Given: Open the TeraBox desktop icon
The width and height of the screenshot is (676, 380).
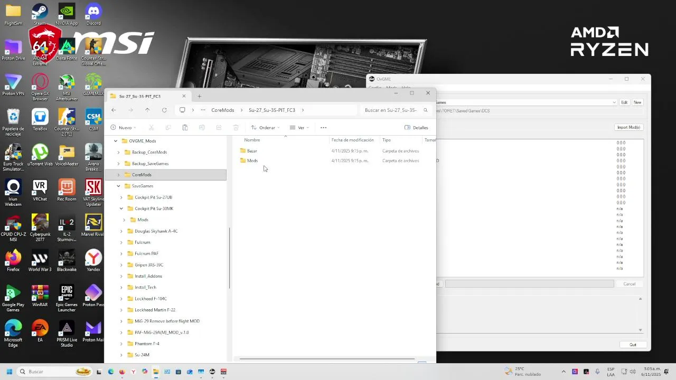Looking at the screenshot, I should click(x=40, y=120).
